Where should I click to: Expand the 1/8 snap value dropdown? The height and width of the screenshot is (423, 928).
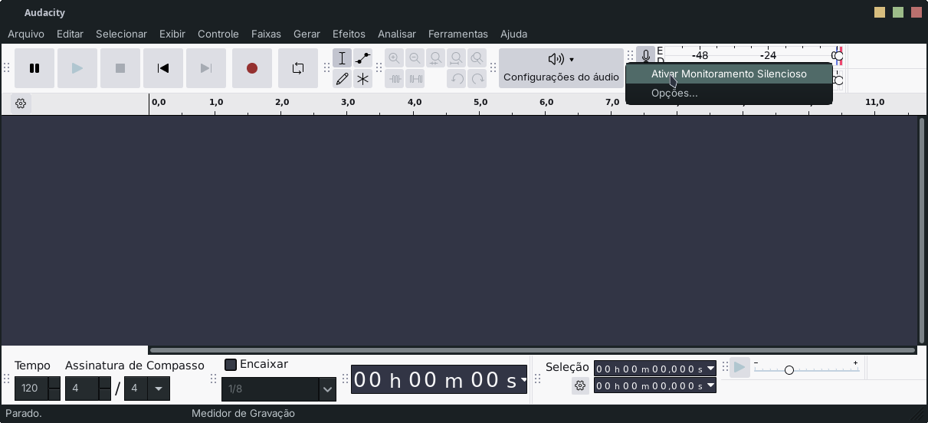327,389
